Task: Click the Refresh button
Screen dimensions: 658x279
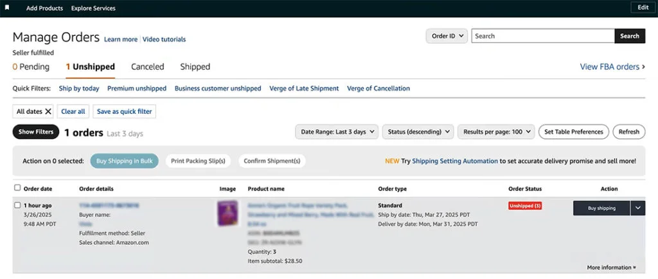Action: coord(628,132)
